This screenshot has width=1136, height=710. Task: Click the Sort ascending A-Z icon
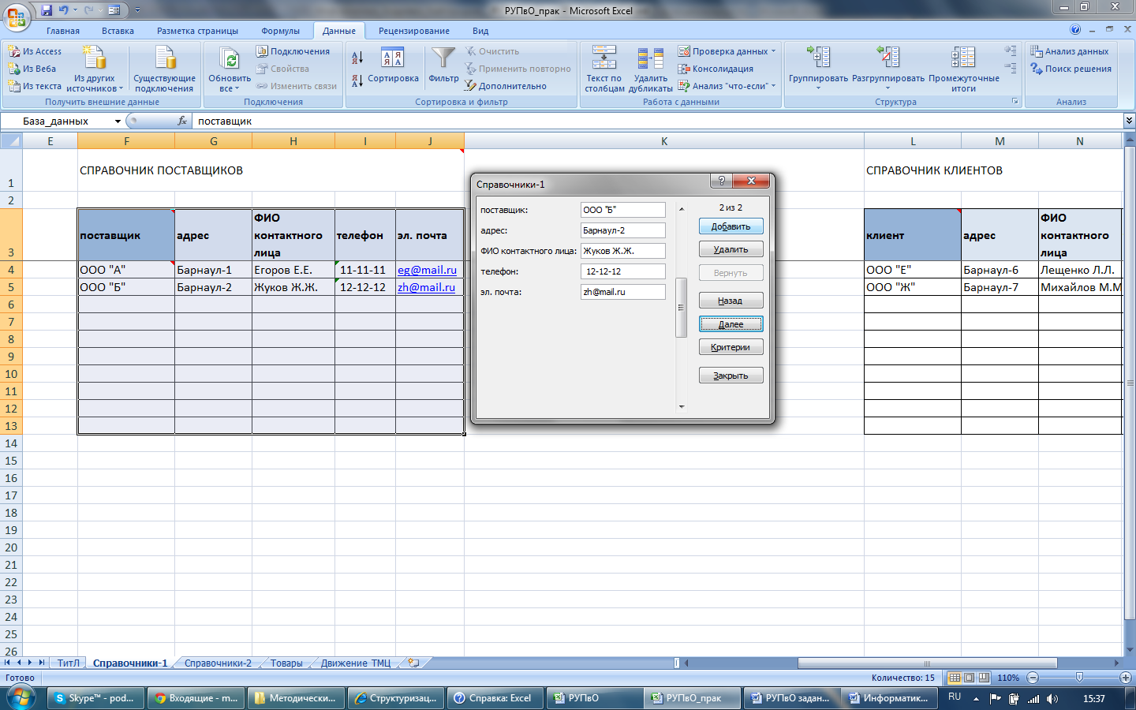(x=357, y=58)
